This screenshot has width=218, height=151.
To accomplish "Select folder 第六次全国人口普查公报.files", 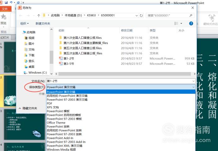I will 83,38.
